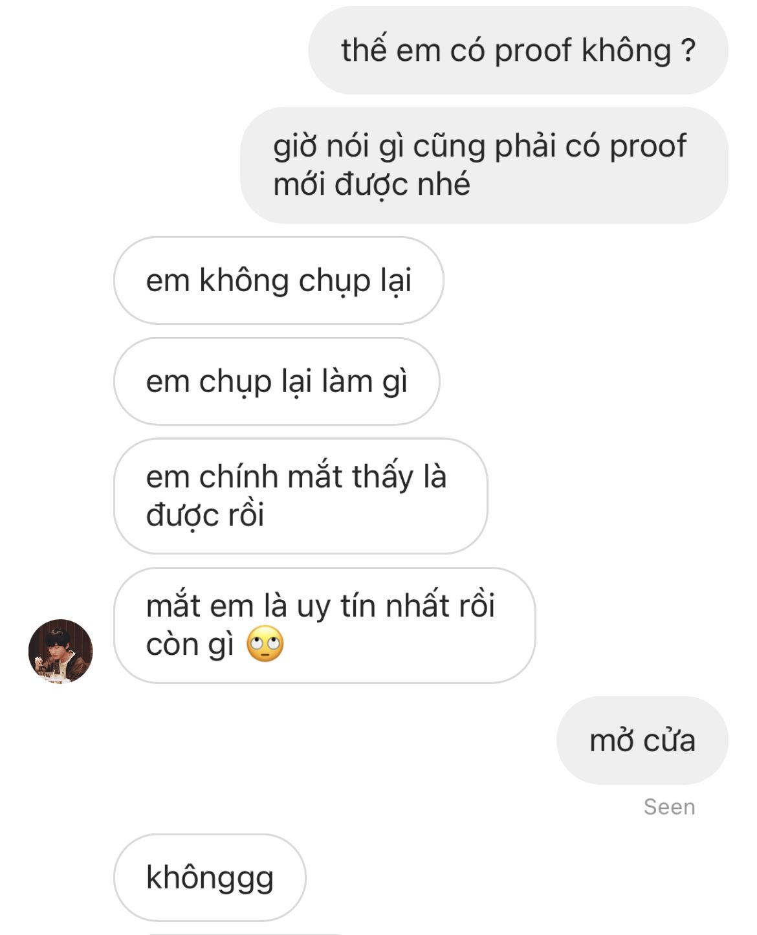Tap the 'Seen' status label
Image resolution: width=757 pixels, height=935 pixels.
tap(670, 807)
